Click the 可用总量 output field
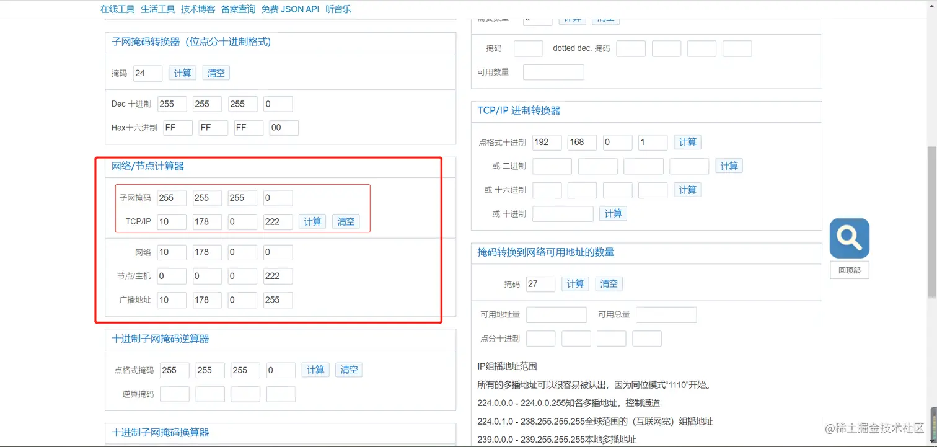 666,315
